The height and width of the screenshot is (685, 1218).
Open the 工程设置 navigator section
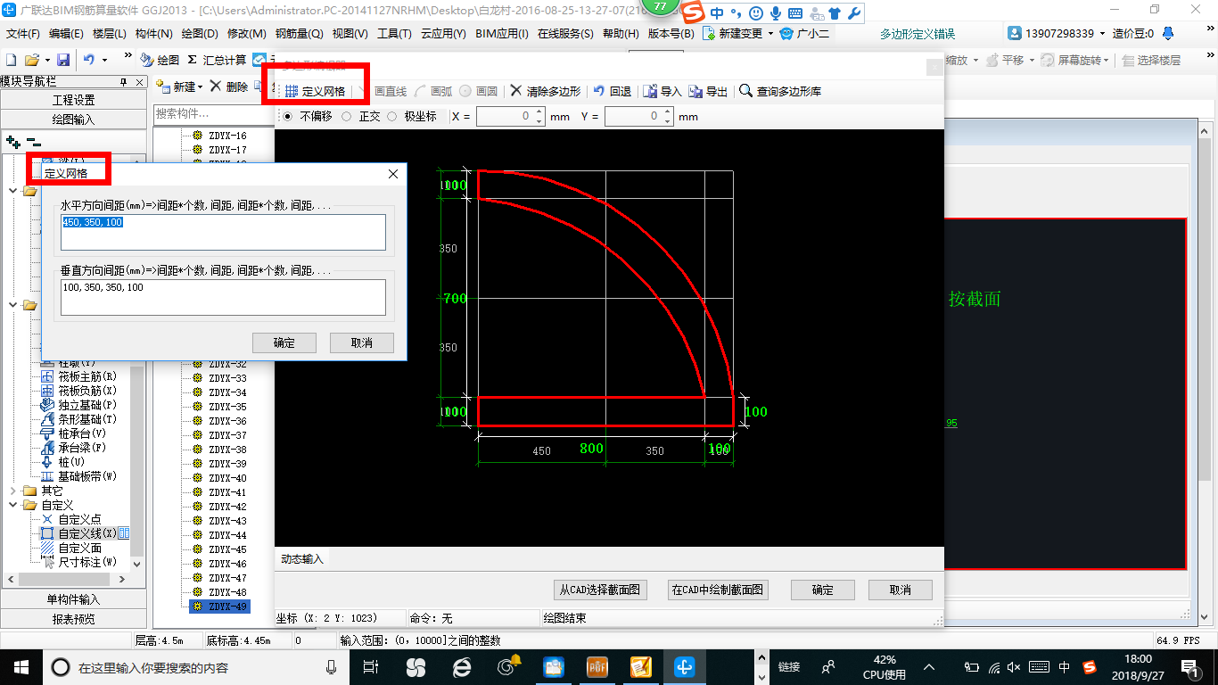[x=73, y=100]
